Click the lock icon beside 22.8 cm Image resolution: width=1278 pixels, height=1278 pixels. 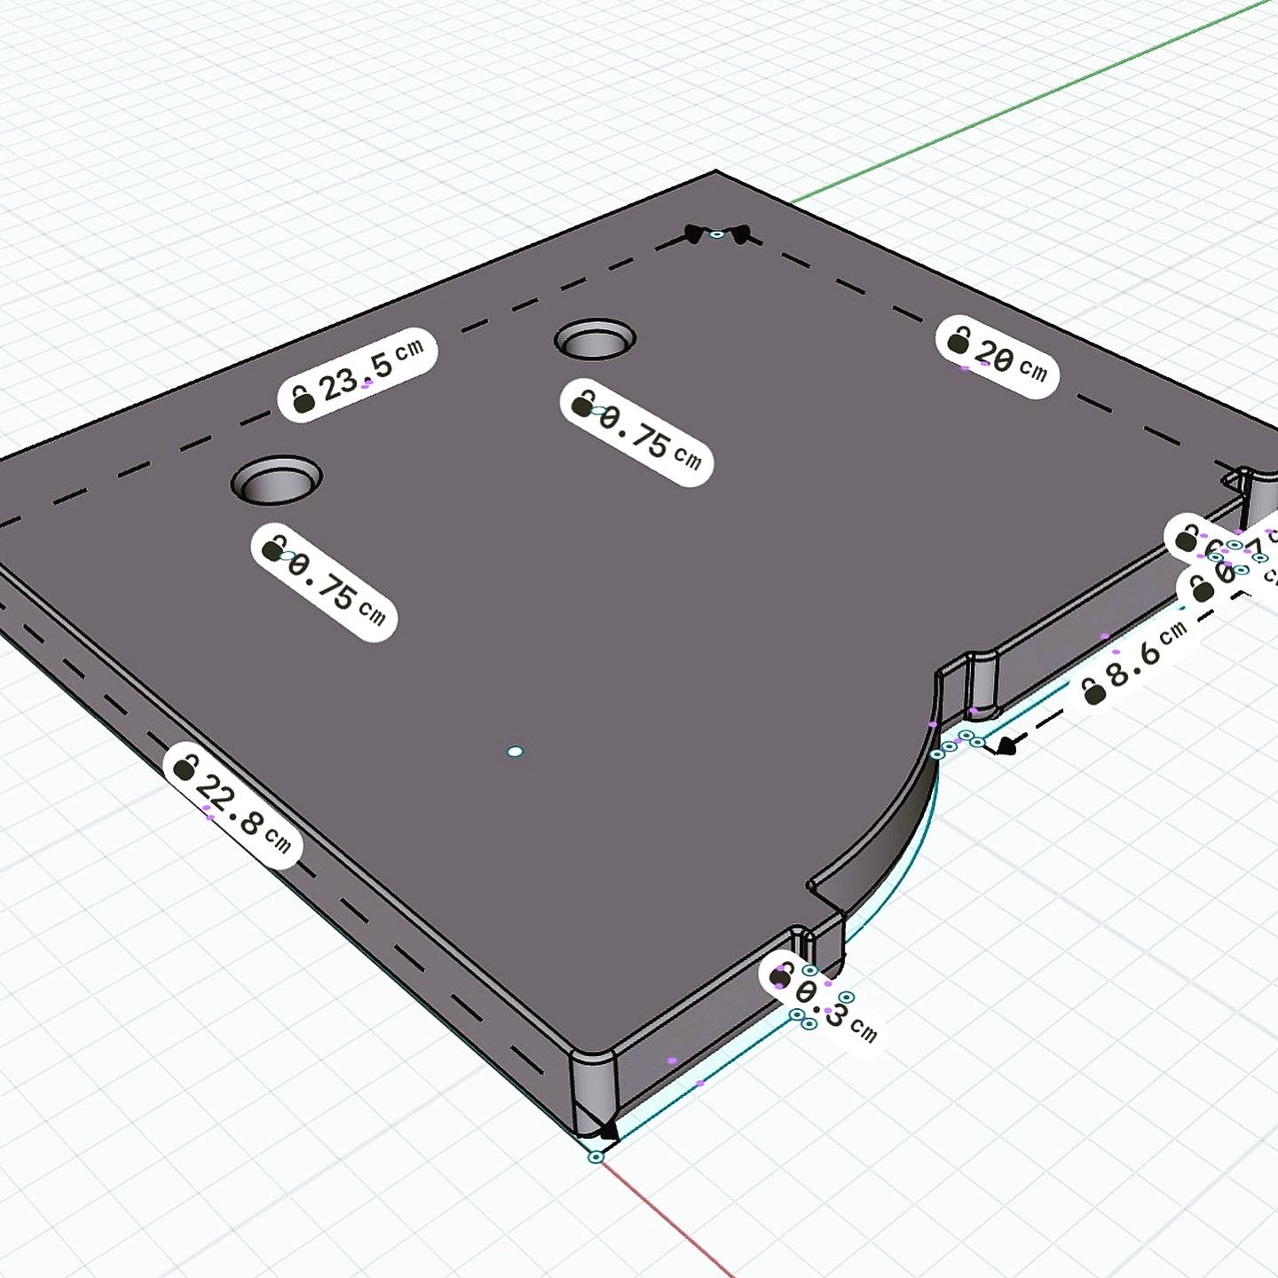coord(185,766)
